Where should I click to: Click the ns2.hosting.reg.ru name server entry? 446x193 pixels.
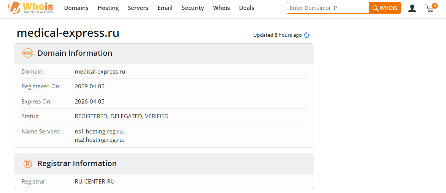point(100,140)
